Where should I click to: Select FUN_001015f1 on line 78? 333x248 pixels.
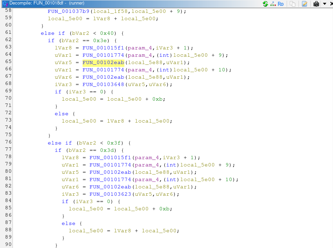(x=110, y=158)
